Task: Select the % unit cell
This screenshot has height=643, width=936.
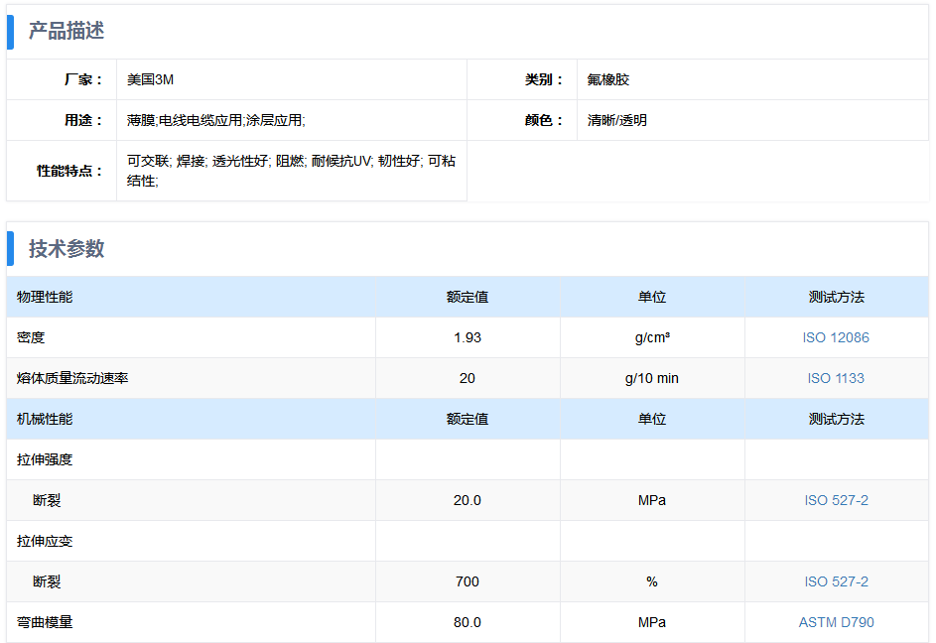Action: click(x=652, y=581)
